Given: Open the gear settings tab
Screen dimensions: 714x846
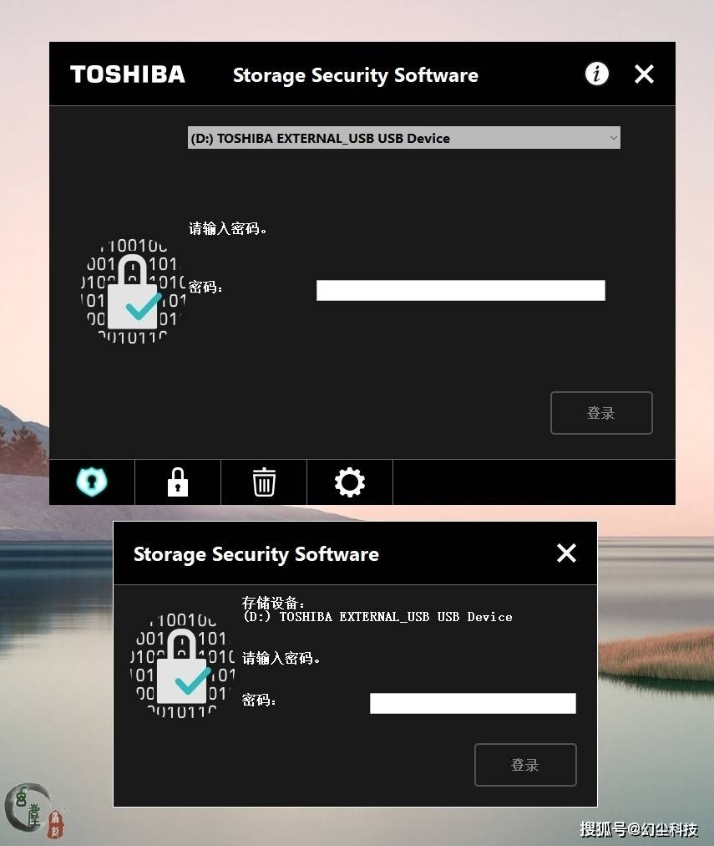Looking at the screenshot, I should pos(350,482).
